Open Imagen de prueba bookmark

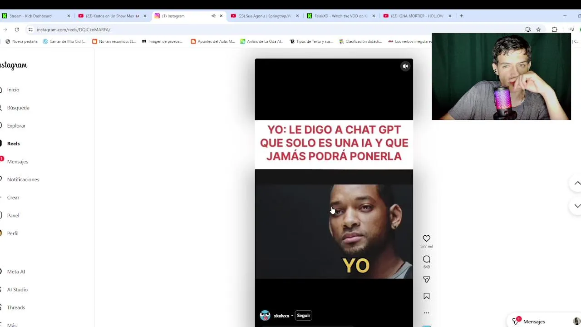pos(162,41)
